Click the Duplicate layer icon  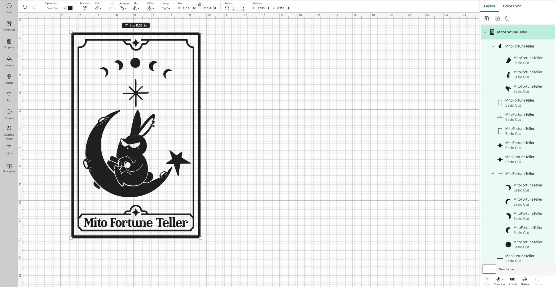click(497, 18)
